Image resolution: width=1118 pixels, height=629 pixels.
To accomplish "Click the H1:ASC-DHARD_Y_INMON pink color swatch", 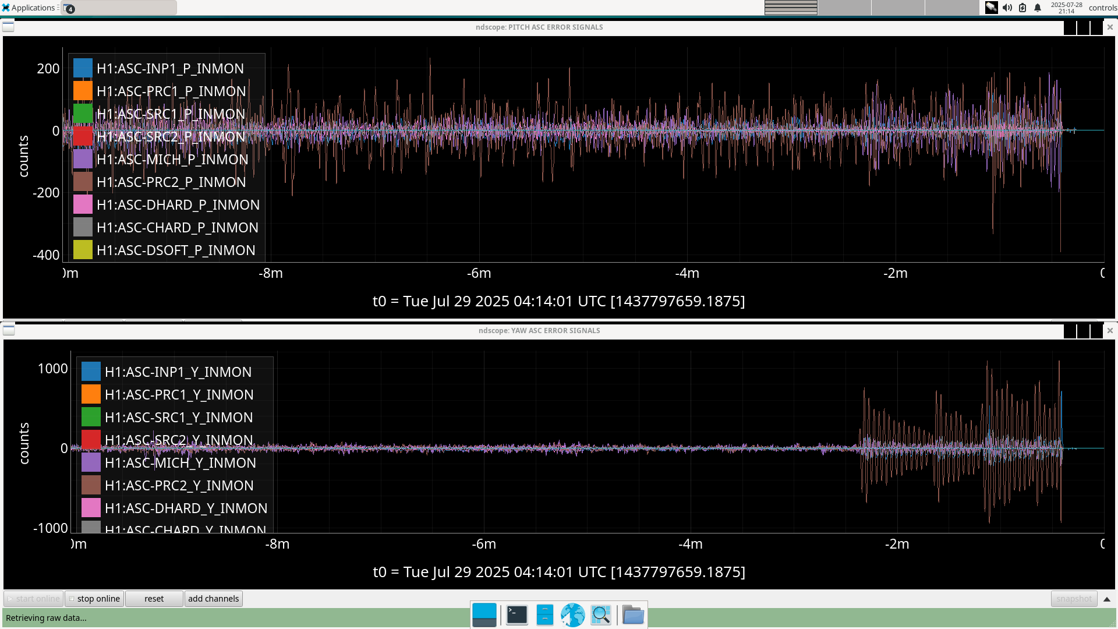I will (x=91, y=508).
